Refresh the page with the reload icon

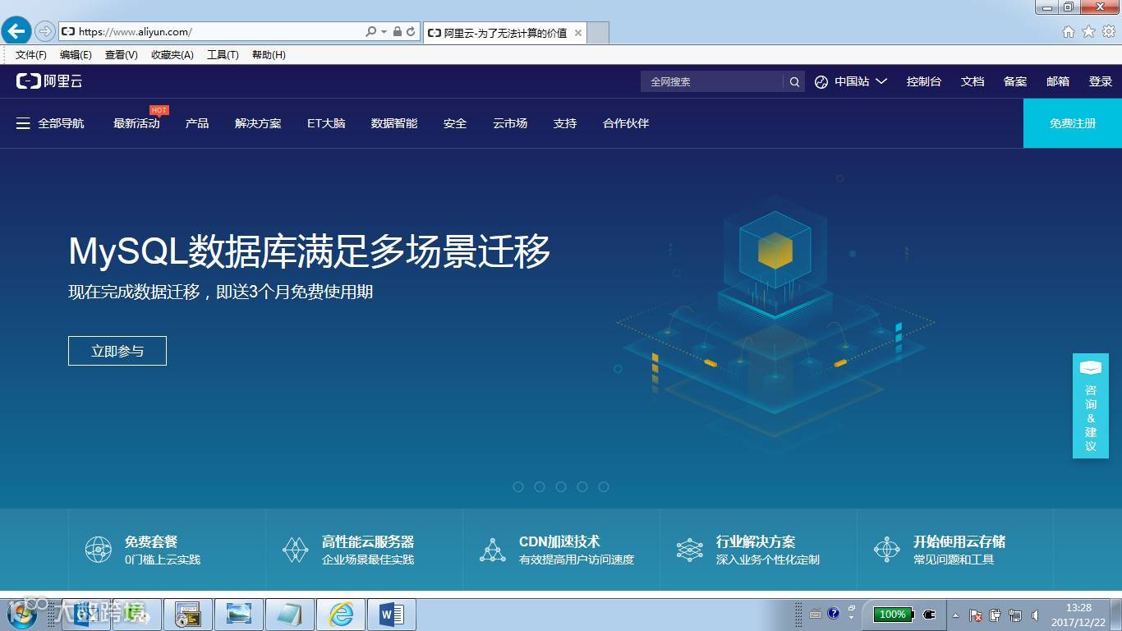pos(411,32)
